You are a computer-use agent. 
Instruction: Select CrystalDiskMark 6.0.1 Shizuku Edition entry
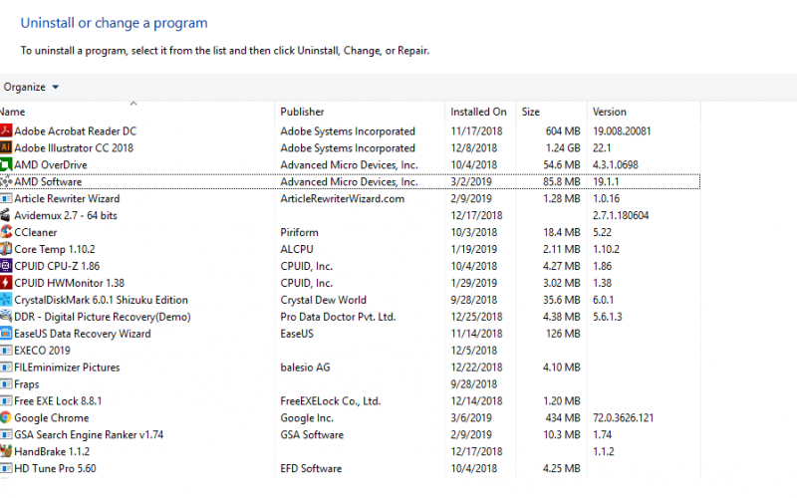102,300
